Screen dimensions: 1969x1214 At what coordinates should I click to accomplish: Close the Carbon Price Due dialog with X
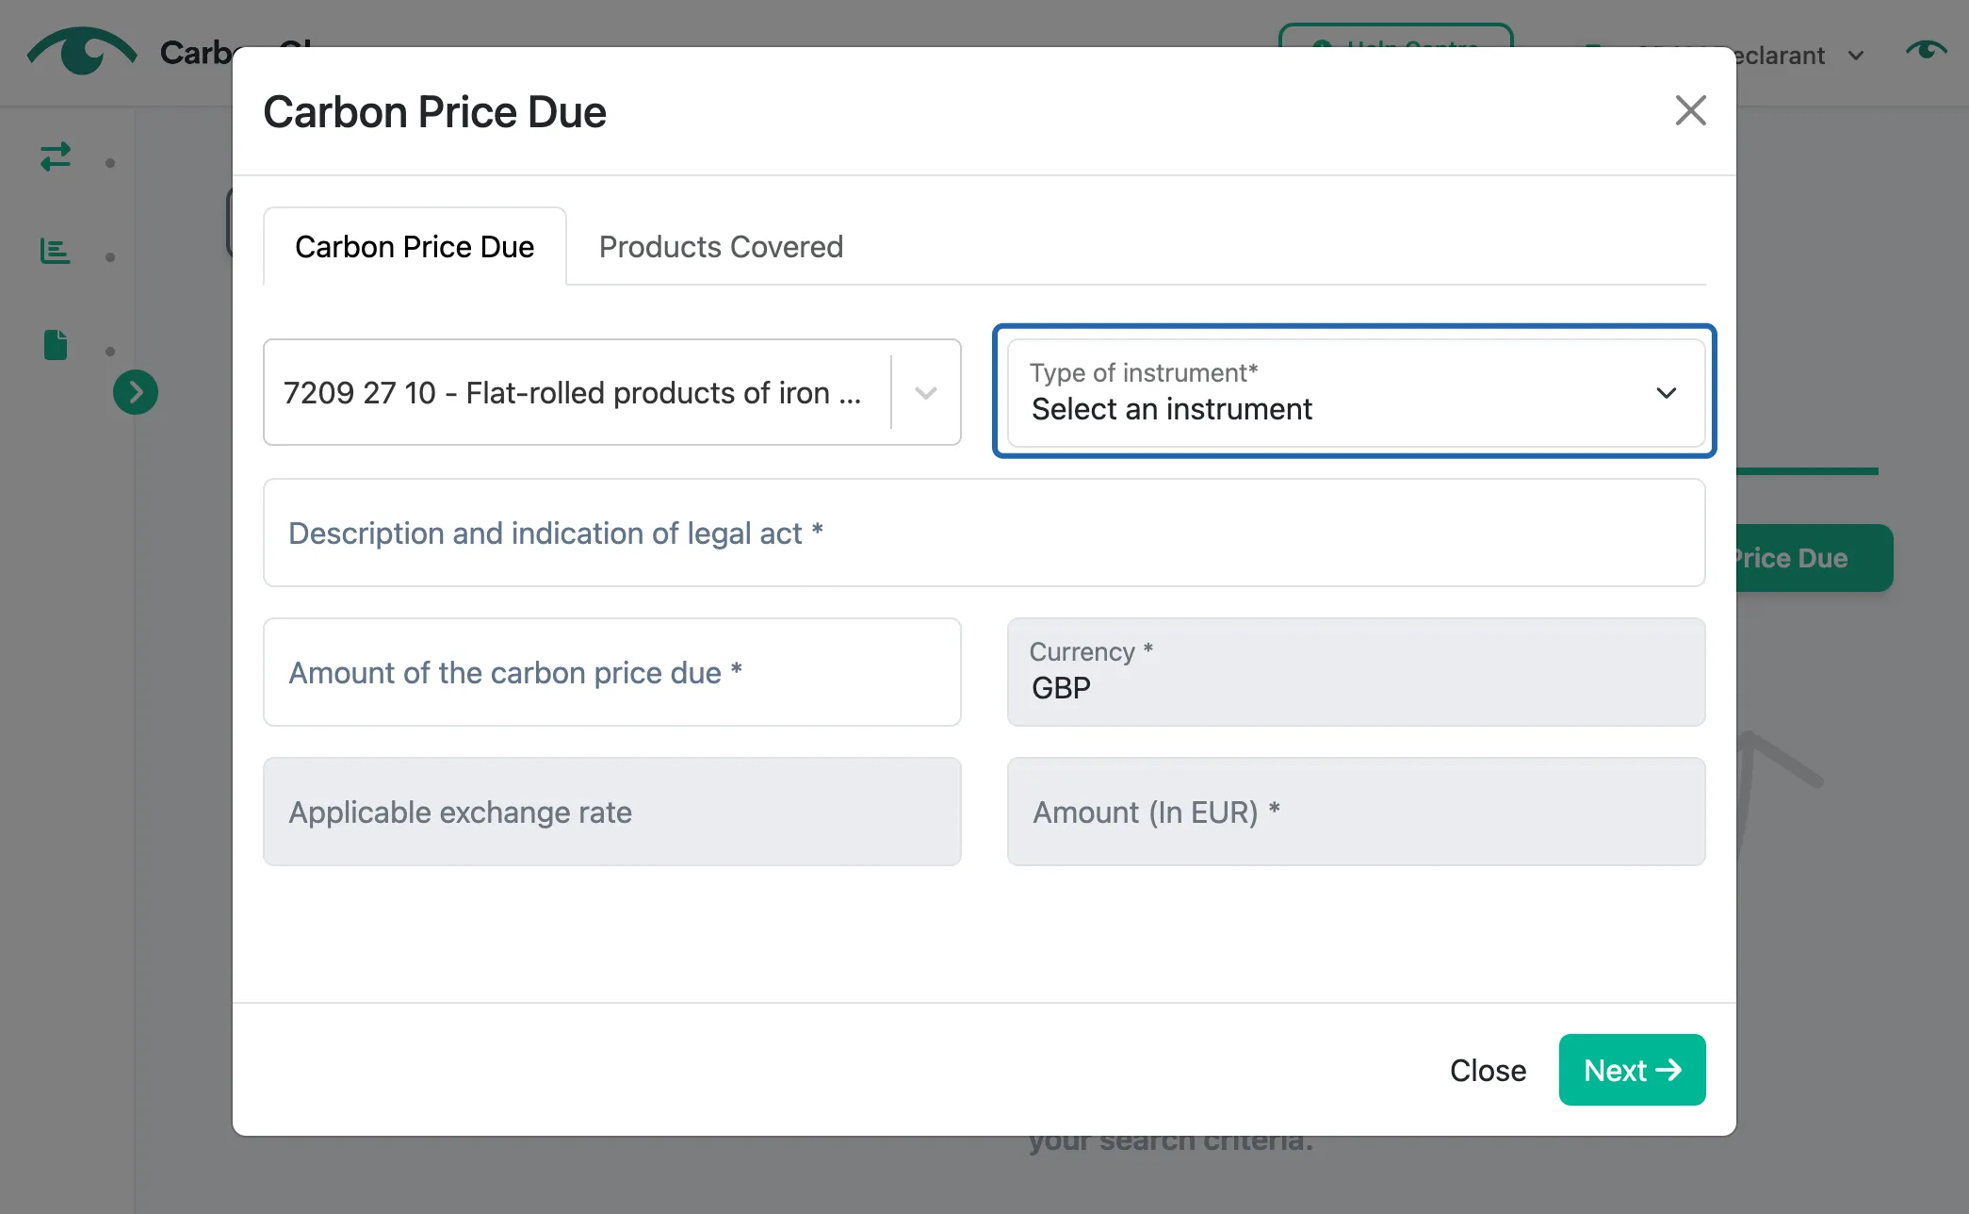click(x=1690, y=110)
